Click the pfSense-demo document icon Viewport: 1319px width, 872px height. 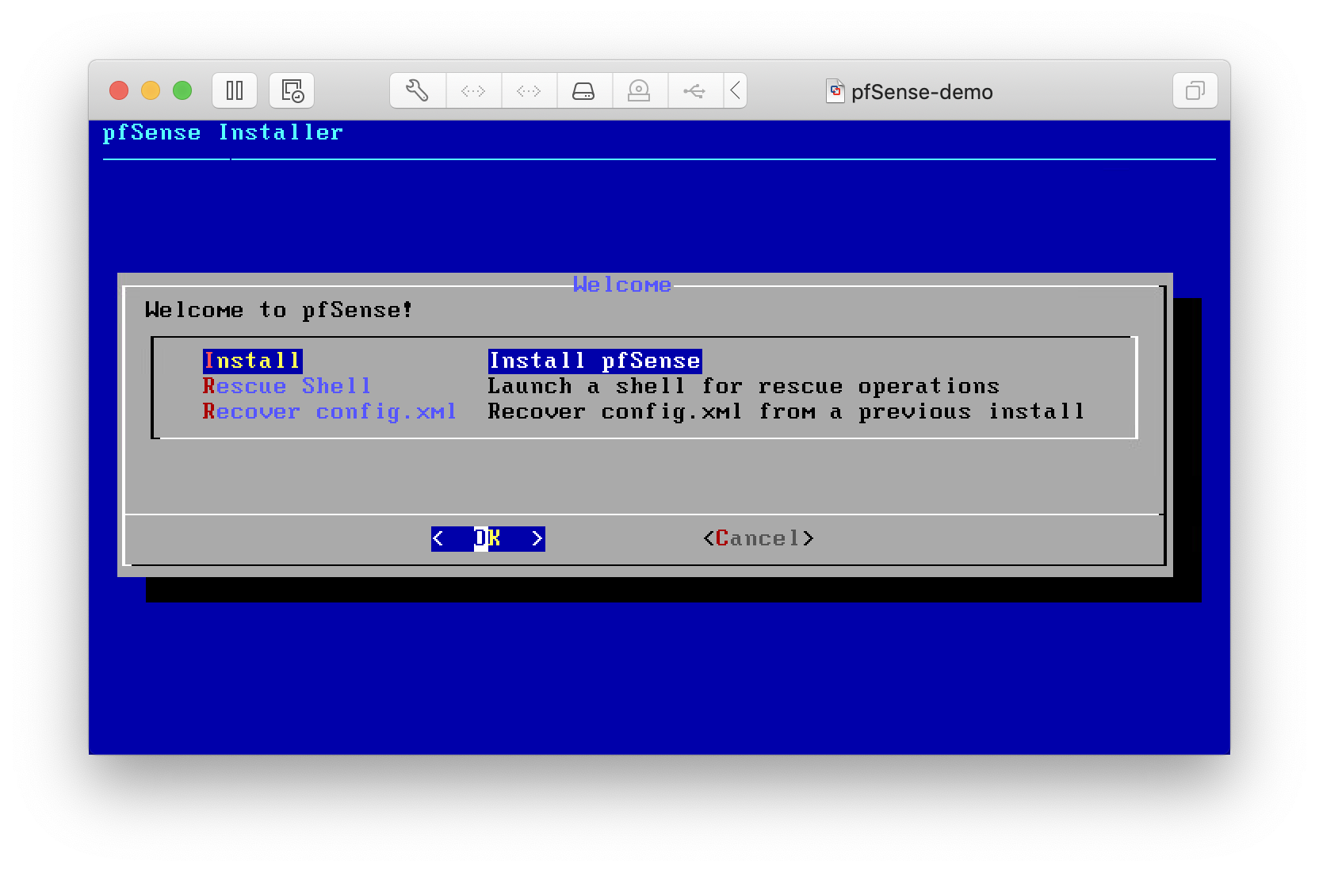tap(835, 91)
